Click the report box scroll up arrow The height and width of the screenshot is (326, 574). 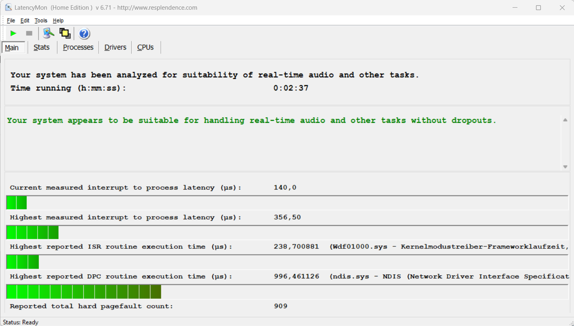click(x=565, y=120)
